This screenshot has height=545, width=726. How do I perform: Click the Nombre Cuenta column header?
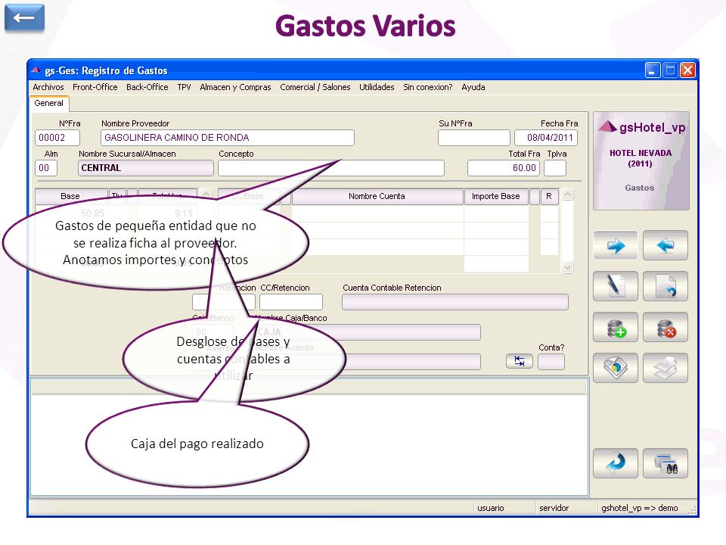[x=377, y=196]
